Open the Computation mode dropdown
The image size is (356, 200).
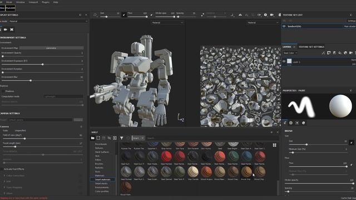coord(63,96)
